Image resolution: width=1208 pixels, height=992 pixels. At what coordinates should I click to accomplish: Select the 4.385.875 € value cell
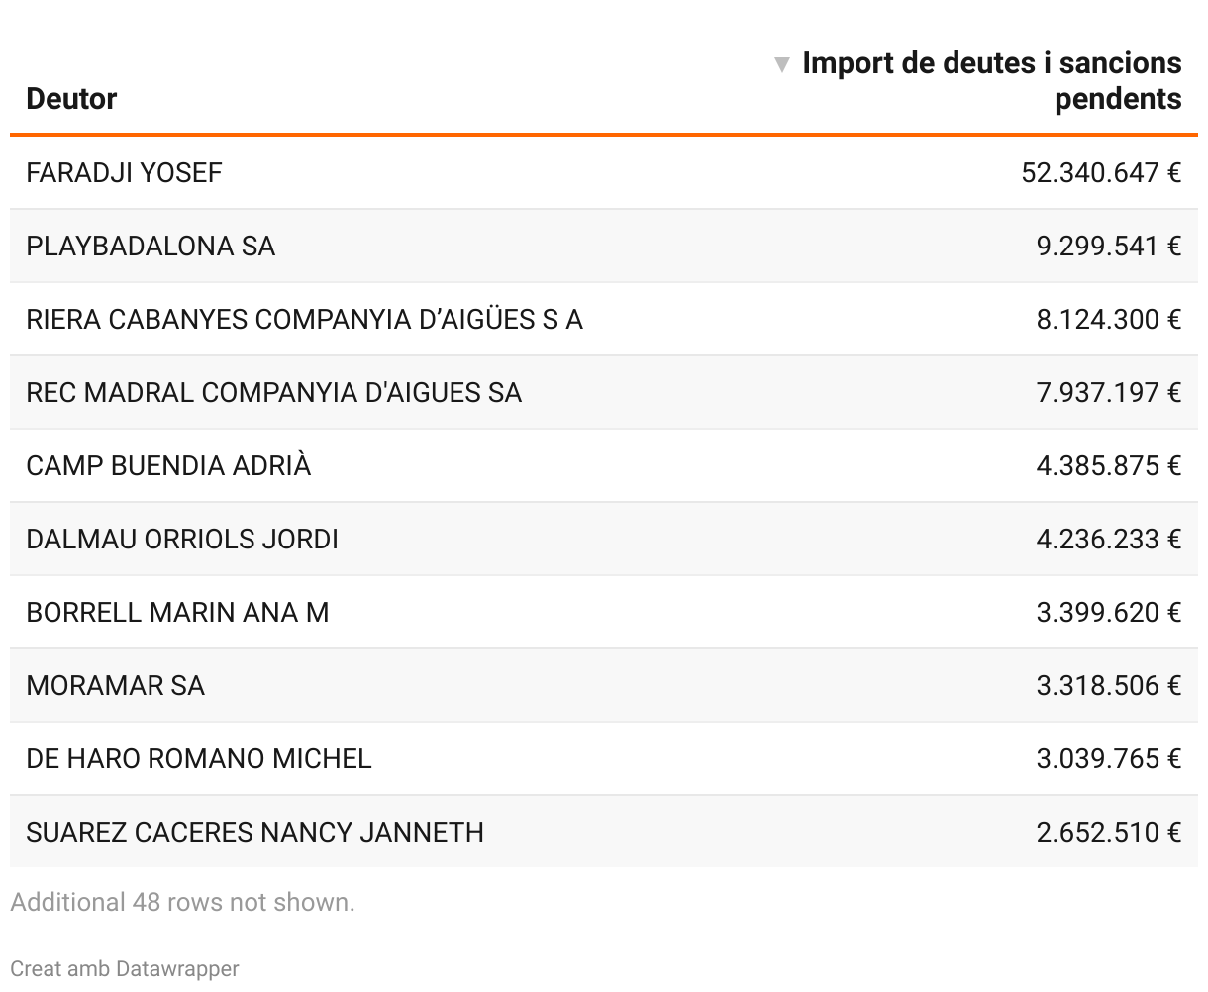pos(1108,466)
